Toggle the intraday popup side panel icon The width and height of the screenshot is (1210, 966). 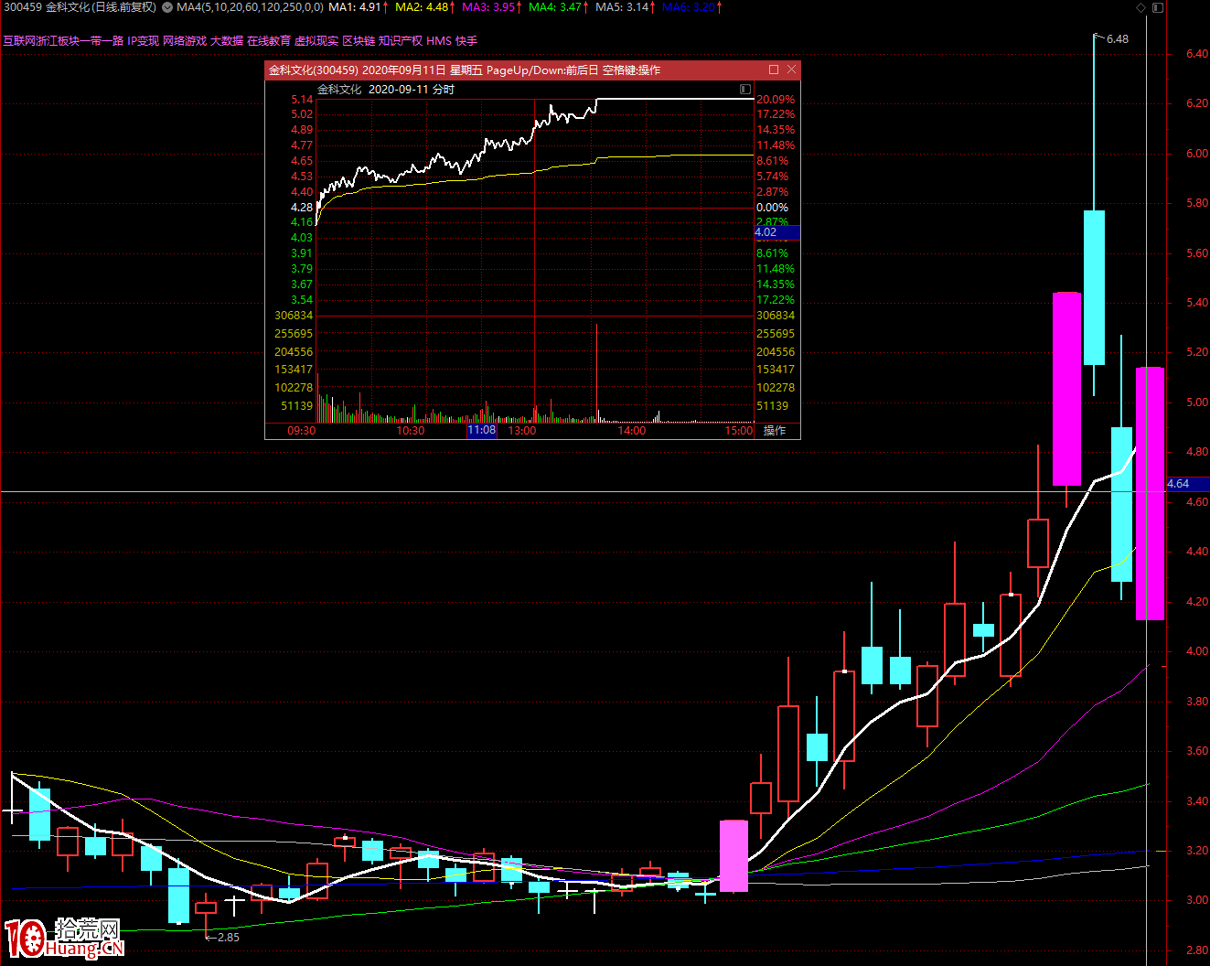pyautogui.click(x=745, y=89)
